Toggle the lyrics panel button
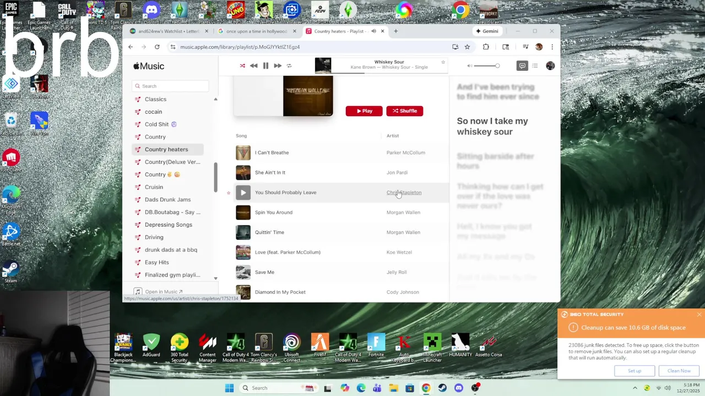 pos(522,66)
